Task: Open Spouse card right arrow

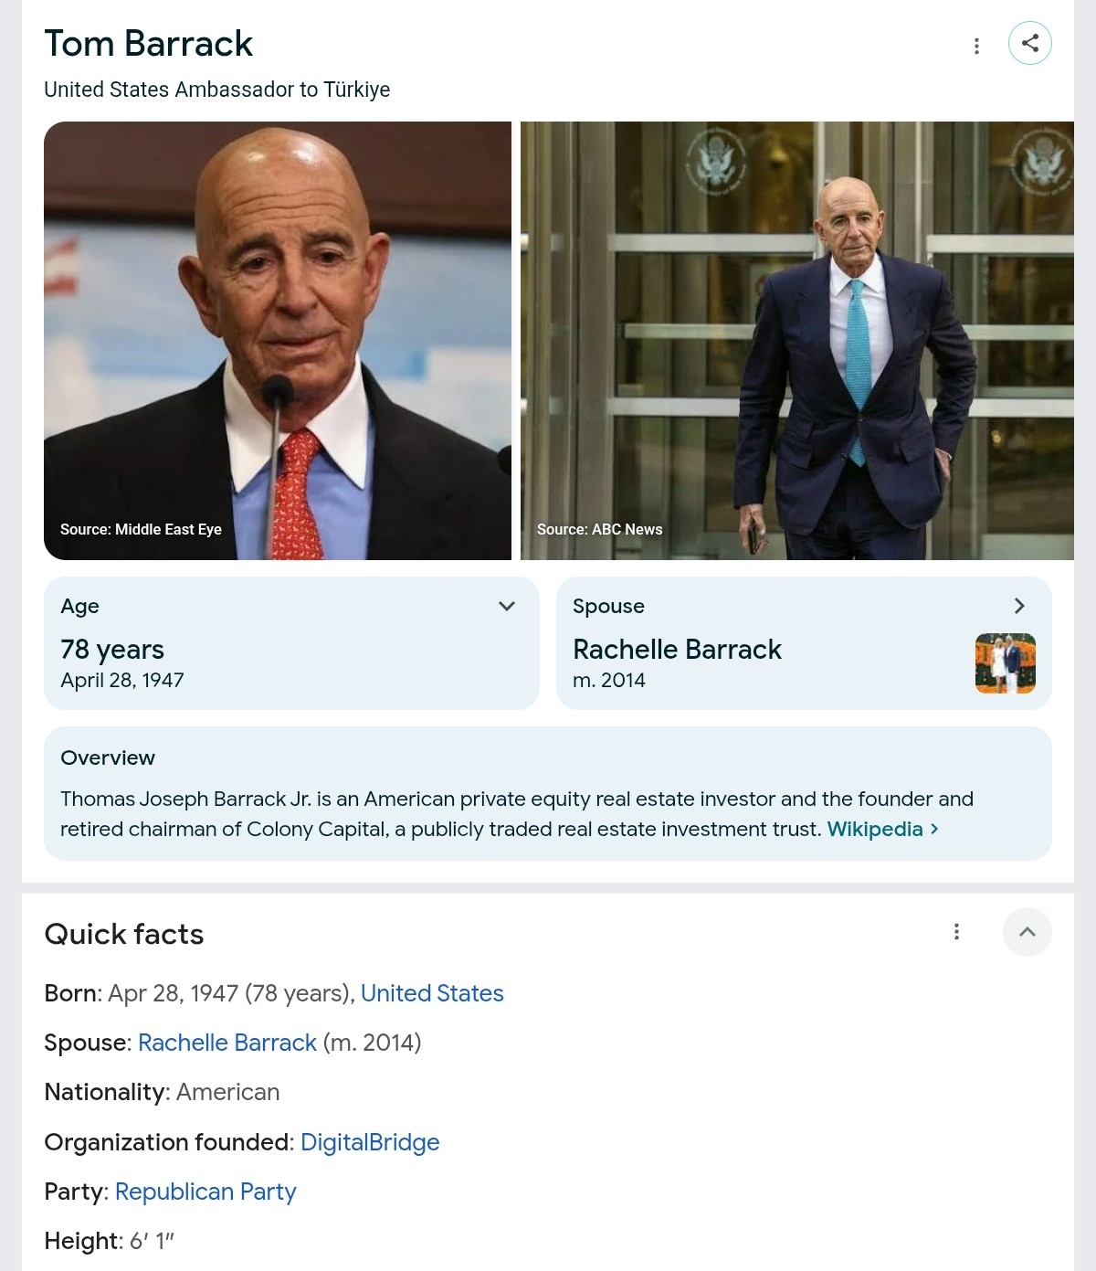Action: pyautogui.click(x=1019, y=606)
